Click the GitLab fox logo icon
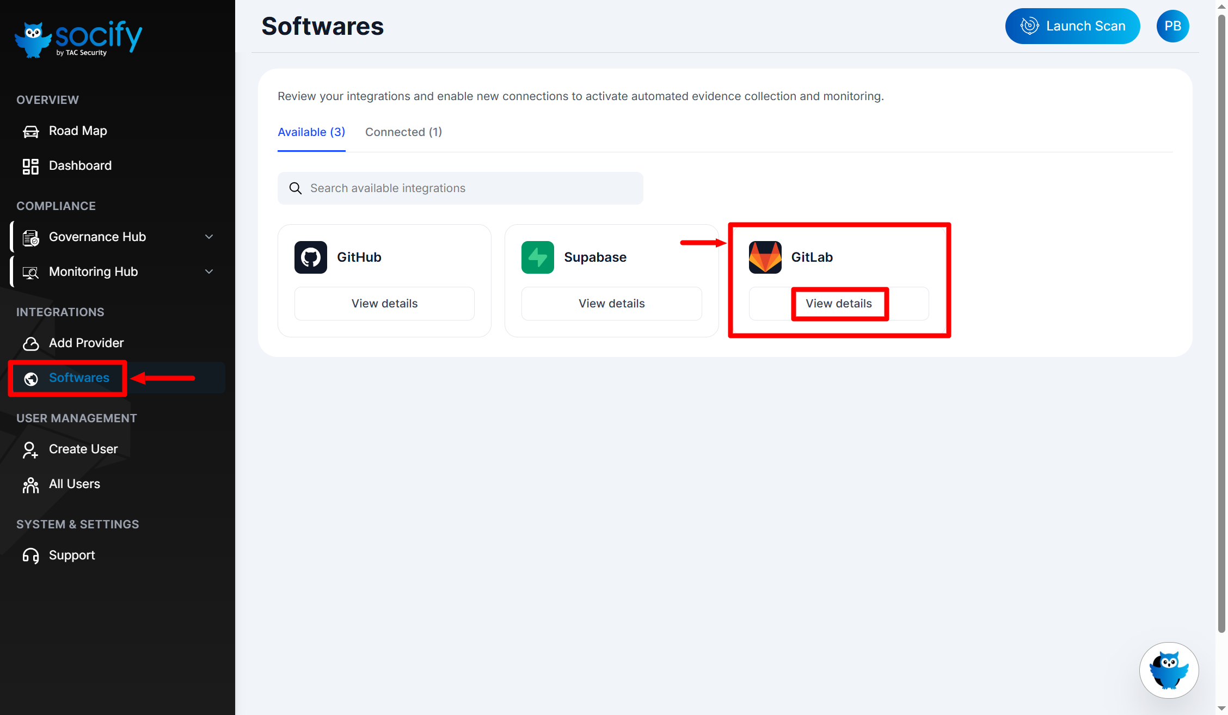 pyautogui.click(x=765, y=257)
